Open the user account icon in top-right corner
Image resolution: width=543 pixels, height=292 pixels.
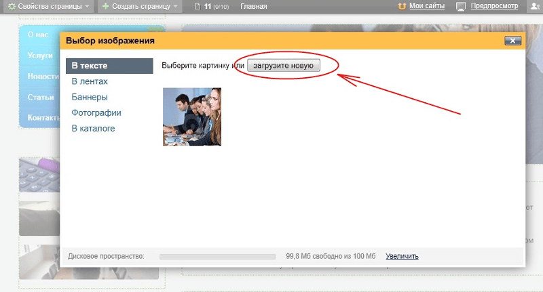click(x=533, y=6)
